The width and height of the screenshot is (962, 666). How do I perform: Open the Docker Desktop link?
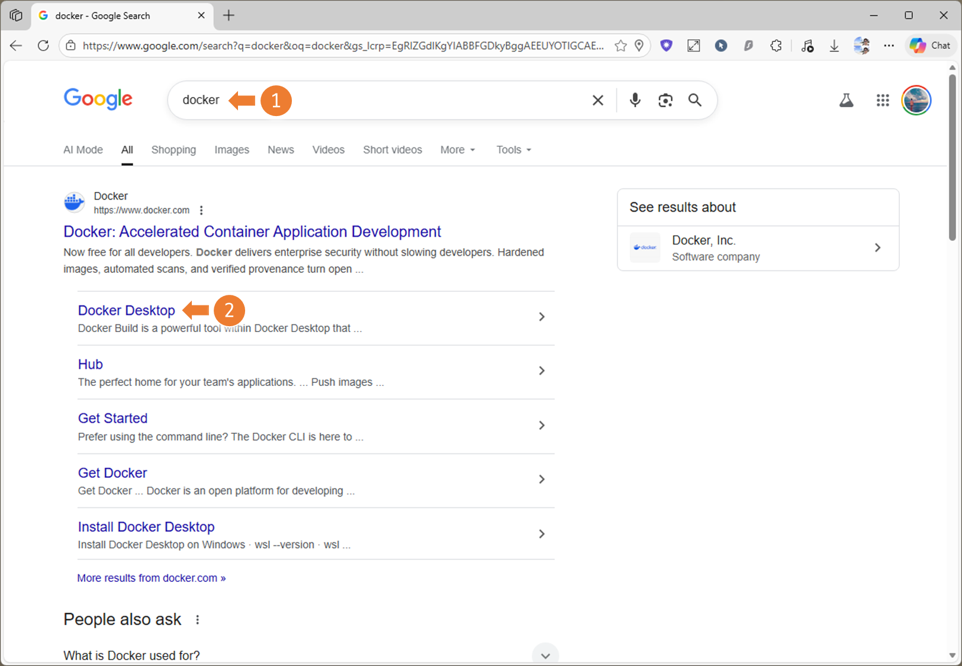click(127, 310)
